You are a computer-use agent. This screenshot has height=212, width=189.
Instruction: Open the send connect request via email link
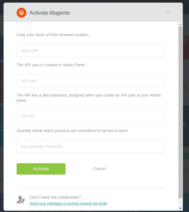pyautogui.click(x=68, y=203)
